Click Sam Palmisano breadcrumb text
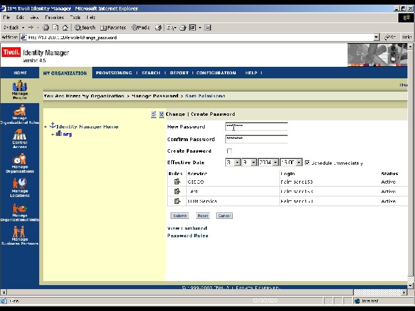 coord(205,96)
